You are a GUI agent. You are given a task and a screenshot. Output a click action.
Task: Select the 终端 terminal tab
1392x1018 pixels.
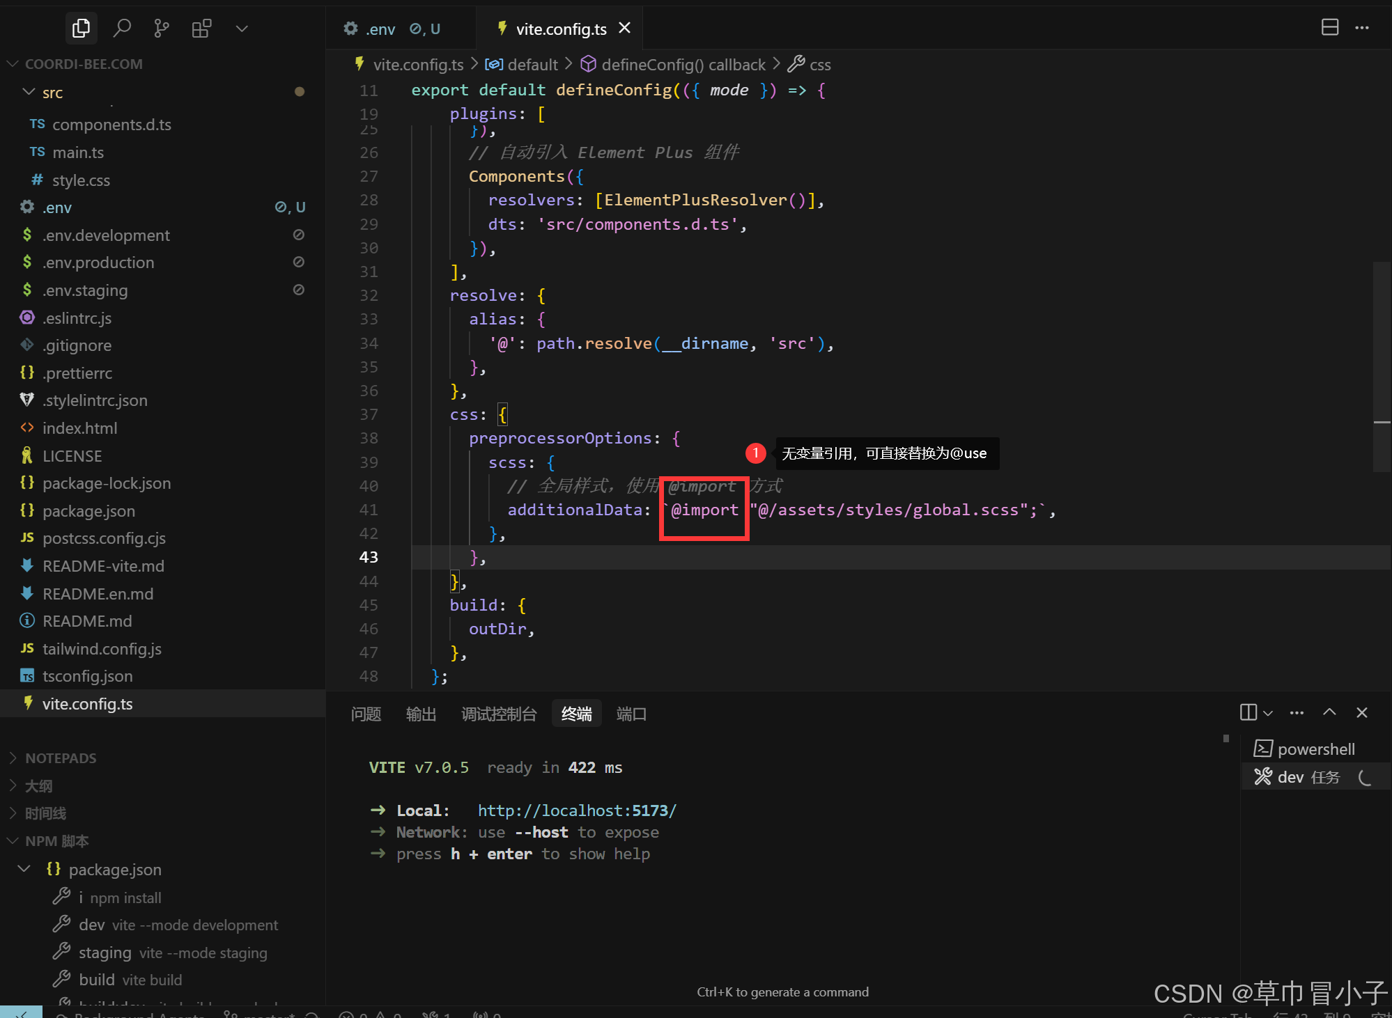coord(577,714)
